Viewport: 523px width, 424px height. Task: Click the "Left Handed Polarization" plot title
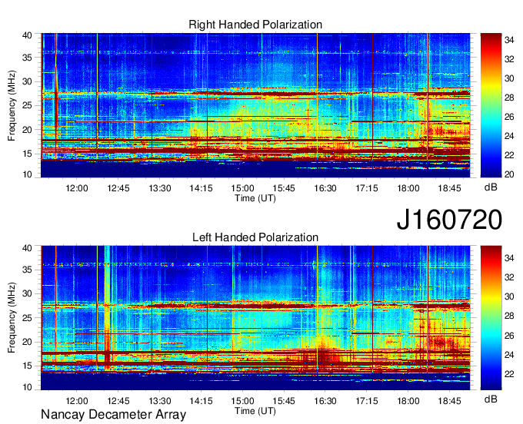[255, 237]
